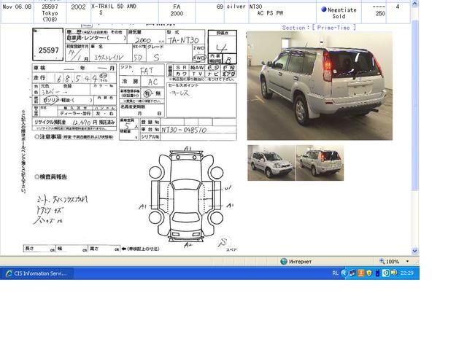Click the orange tray icon
Viewport: 467px width, 350px height.
tap(361, 273)
